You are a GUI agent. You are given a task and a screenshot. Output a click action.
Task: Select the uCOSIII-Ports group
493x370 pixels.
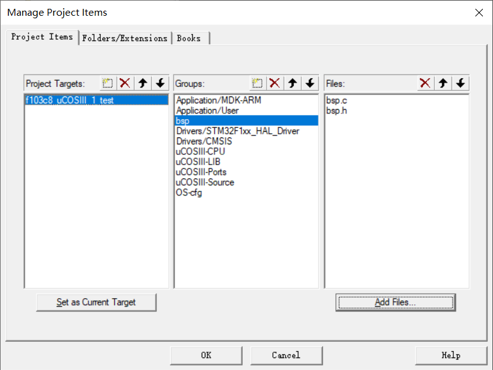pos(246,172)
